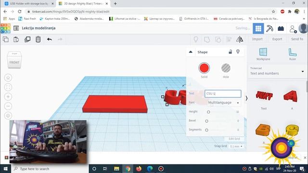The height and width of the screenshot is (173, 308).
Task: Open the Multilanguage font dropdown
Action: click(223, 102)
